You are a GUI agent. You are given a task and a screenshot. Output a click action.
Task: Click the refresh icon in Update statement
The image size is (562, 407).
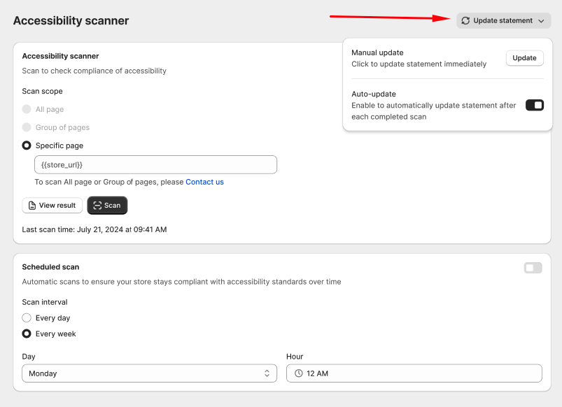pos(465,21)
